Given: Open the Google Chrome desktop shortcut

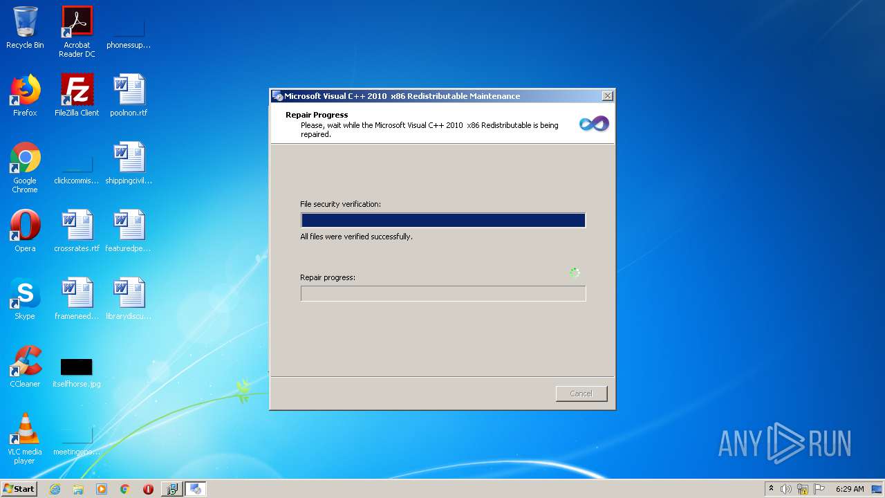Looking at the screenshot, I should 25,167.
